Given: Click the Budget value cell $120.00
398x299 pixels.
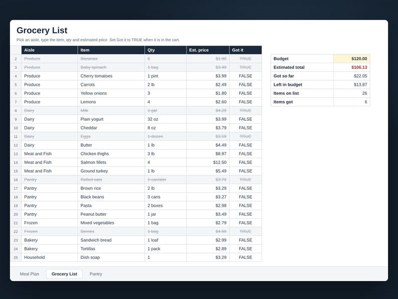Looking at the screenshot, I should pyautogui.click(x=351, y=59).
